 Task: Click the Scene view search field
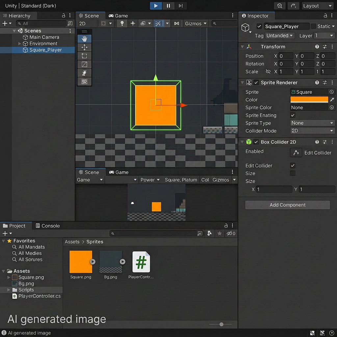coord(224,23)
